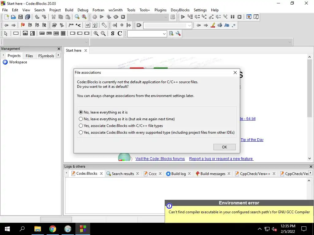Select the arrow pointer tool icon
Image resolution: width=314 pixels, height=235 pixels.
[x=6, y=34]
